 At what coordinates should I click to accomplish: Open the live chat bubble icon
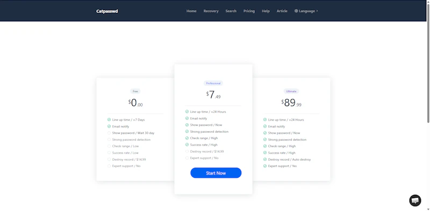[x=415, y=201]
